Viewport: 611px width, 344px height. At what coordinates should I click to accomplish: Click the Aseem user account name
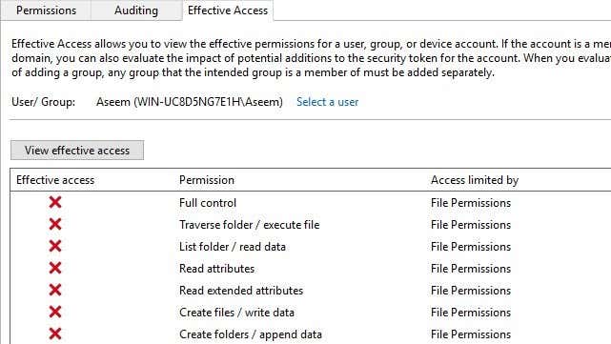point(190,102)
